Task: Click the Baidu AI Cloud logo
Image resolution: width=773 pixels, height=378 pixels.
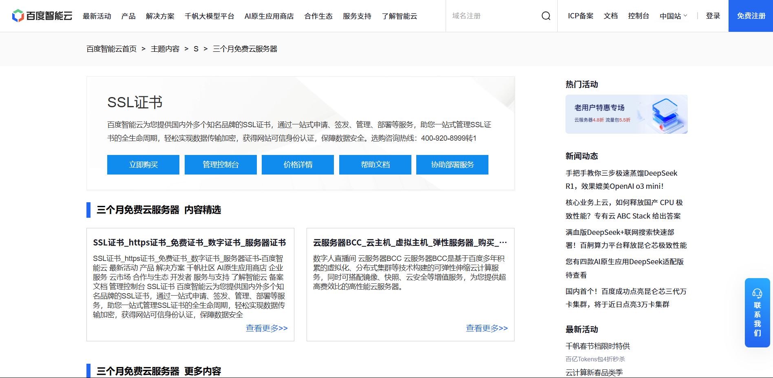Action: [x=42, y=16]
